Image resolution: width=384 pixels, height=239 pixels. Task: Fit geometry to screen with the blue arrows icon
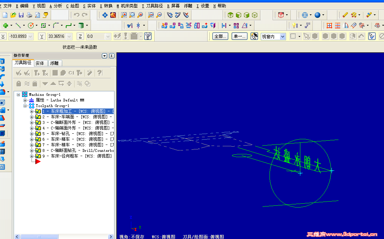click(x=105, y=15)
